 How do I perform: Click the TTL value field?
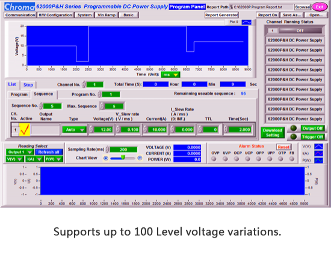coord(211,129)
